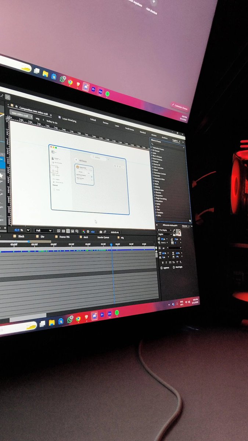Switch to the Layer cloud.png viewer tab

point(69,119)
